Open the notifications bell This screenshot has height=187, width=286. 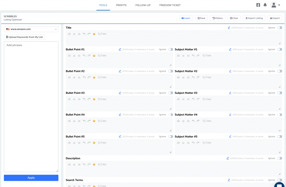click(x=265, y=5)
